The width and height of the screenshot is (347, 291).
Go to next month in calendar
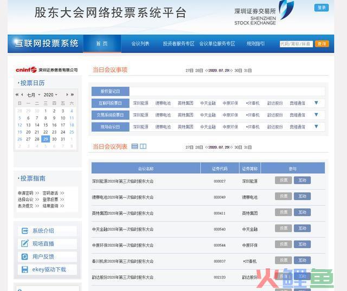67,95
